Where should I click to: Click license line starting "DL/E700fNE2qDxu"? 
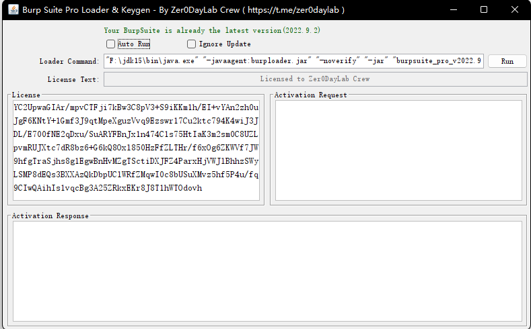(x=136, y=134)
